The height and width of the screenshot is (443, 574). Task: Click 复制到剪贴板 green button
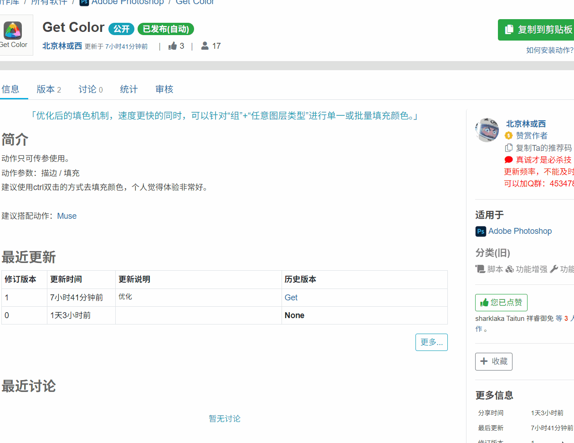tap(536, 30)
